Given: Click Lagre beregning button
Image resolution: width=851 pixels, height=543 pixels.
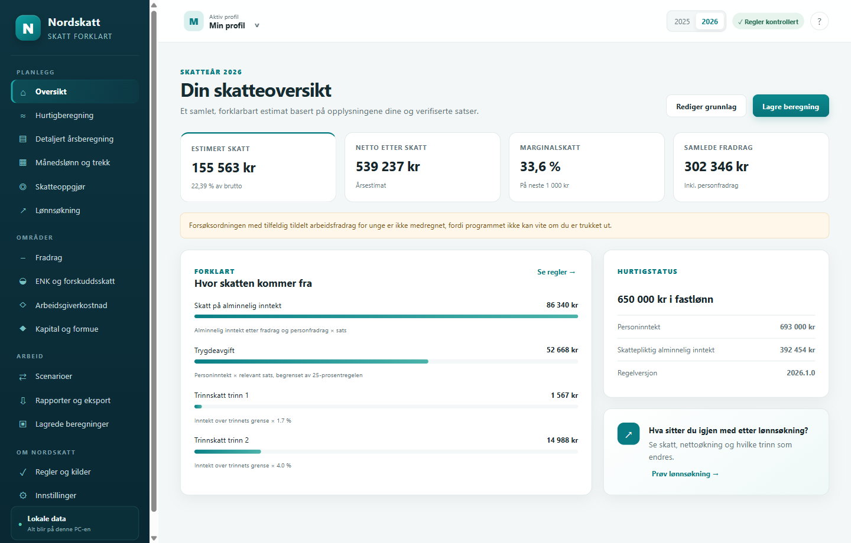Looking at the screenshot, I should pos(791,106).
